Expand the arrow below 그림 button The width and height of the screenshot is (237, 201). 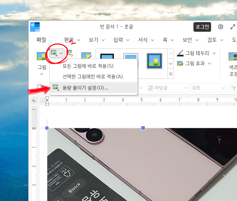coord(42,74)
